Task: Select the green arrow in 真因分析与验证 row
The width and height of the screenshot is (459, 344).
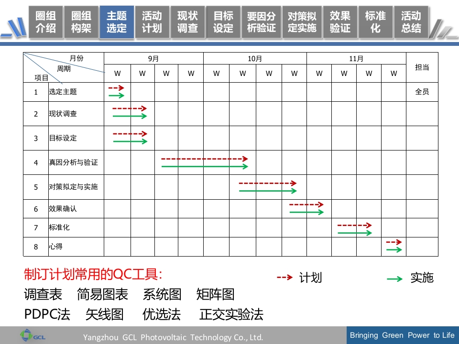Action: click(203, 166)
